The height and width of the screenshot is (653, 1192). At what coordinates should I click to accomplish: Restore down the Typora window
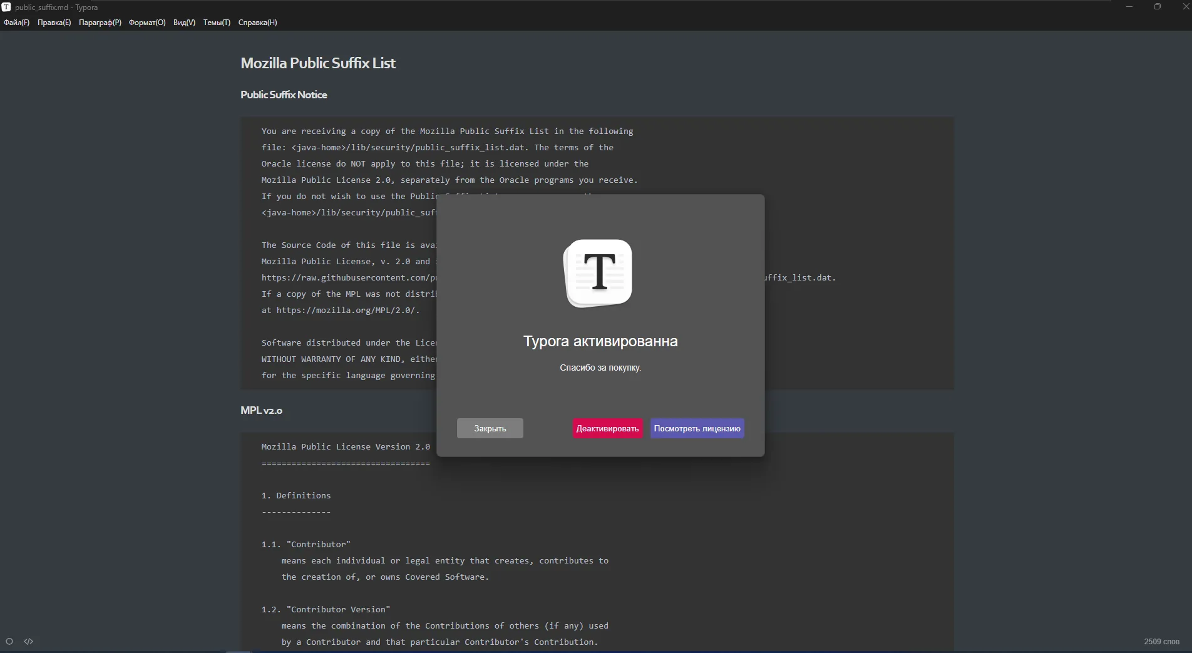(1157, 7)
